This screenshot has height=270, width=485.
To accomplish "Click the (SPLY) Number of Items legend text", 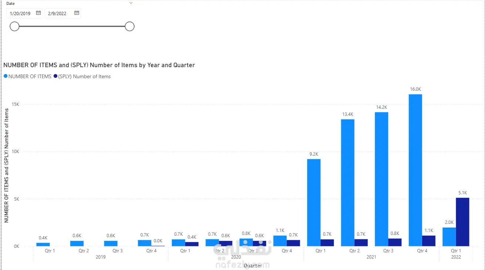I will pyautogui.click(x=85, y=77).
